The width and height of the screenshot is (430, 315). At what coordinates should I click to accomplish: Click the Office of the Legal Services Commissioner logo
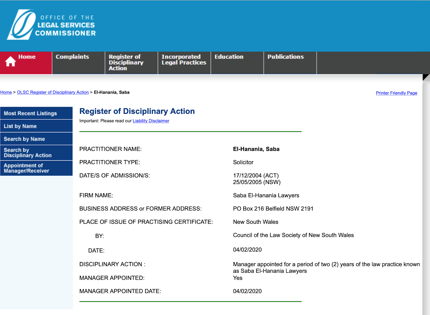51,25
